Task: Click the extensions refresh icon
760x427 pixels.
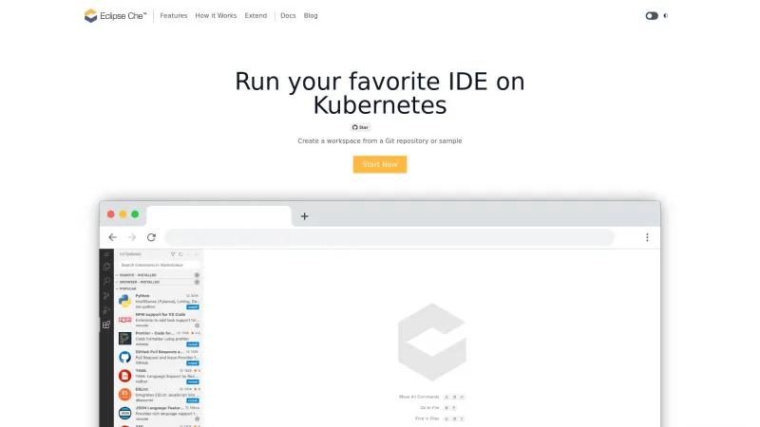Action: pyautogui.click(x=180, y=254)
